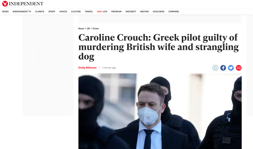Select the Premium nav item
Screen dimensions: 253x149
pyautogui.click(x=116, y=11)
